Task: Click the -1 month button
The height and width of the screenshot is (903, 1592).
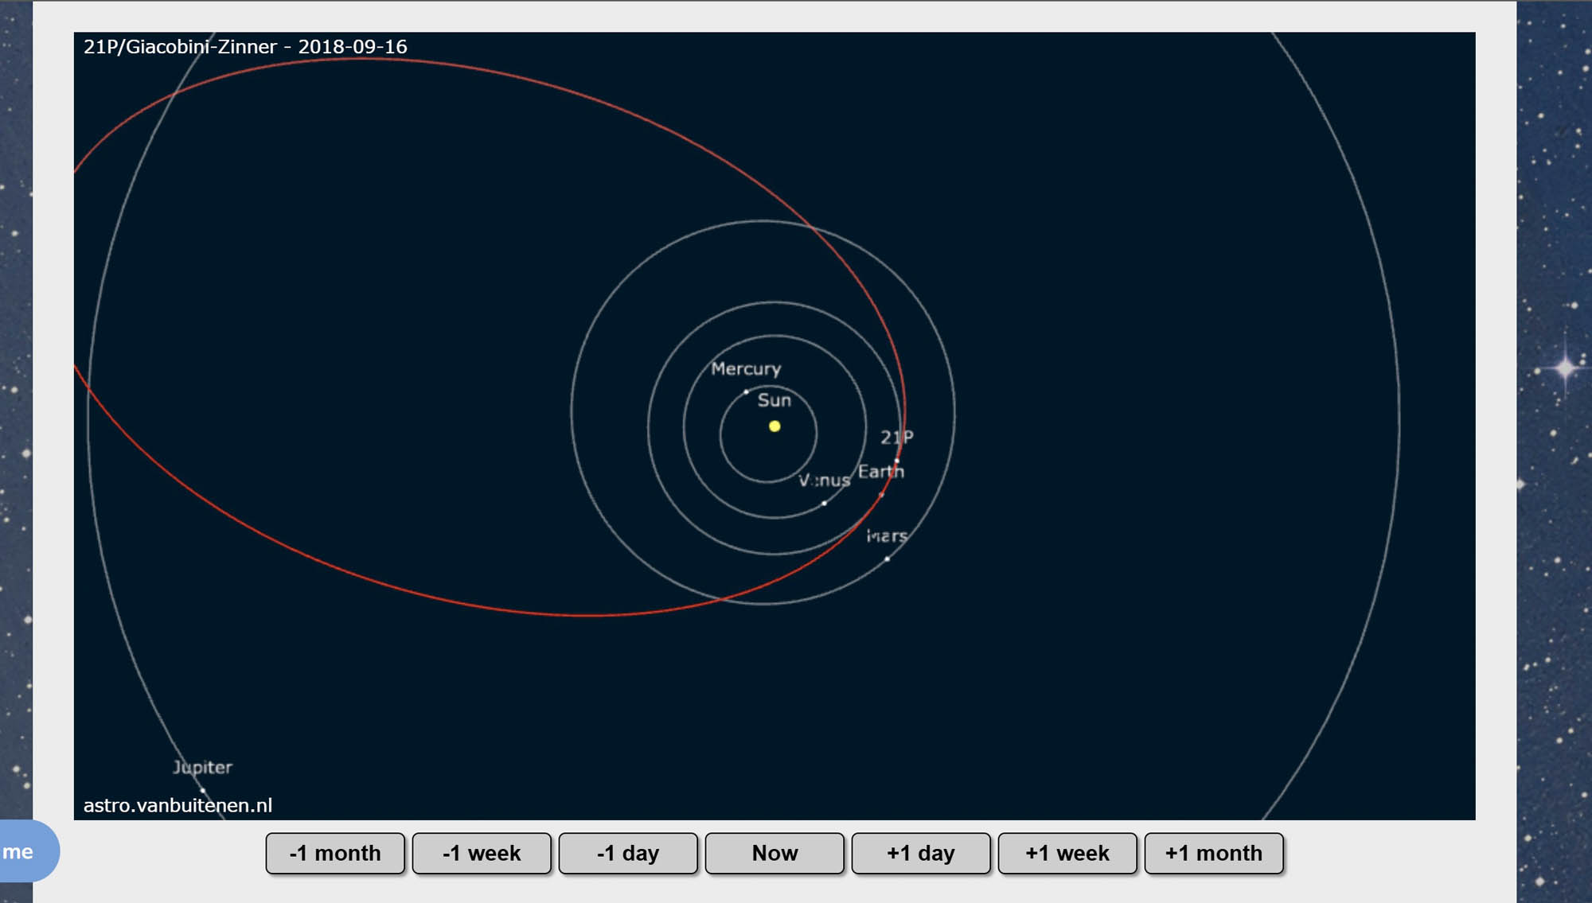Action: coord(335,853)
